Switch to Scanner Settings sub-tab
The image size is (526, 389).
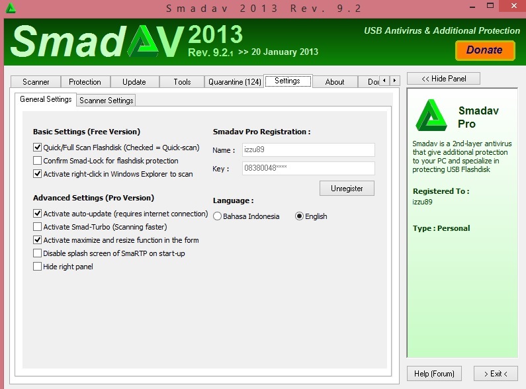[x=107, y=101]
